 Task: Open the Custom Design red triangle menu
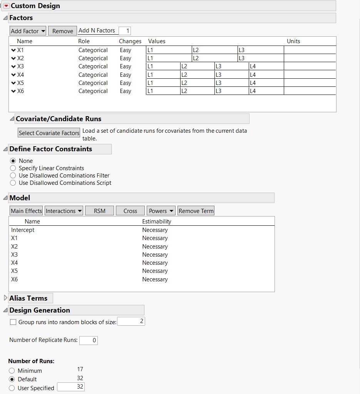(7, 6)
